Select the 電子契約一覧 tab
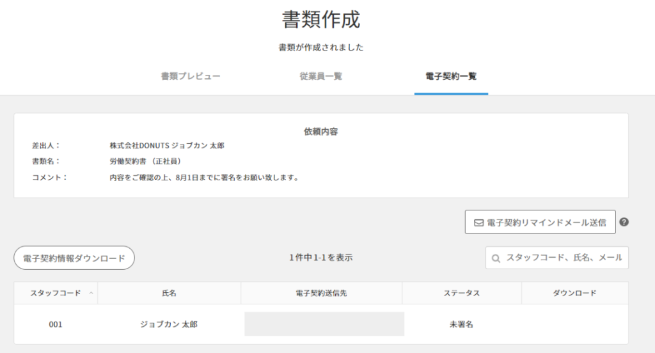Image resolution: width=655 pixels, height=353 pixels. pyautogui.click(x=451, y=77)
